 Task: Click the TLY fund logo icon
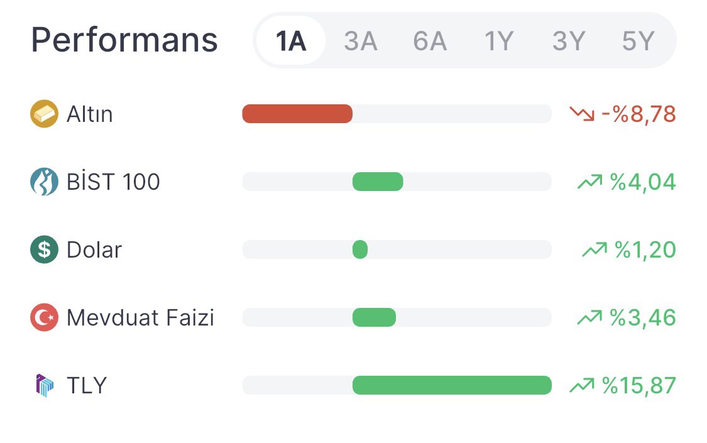click(44, 385)
